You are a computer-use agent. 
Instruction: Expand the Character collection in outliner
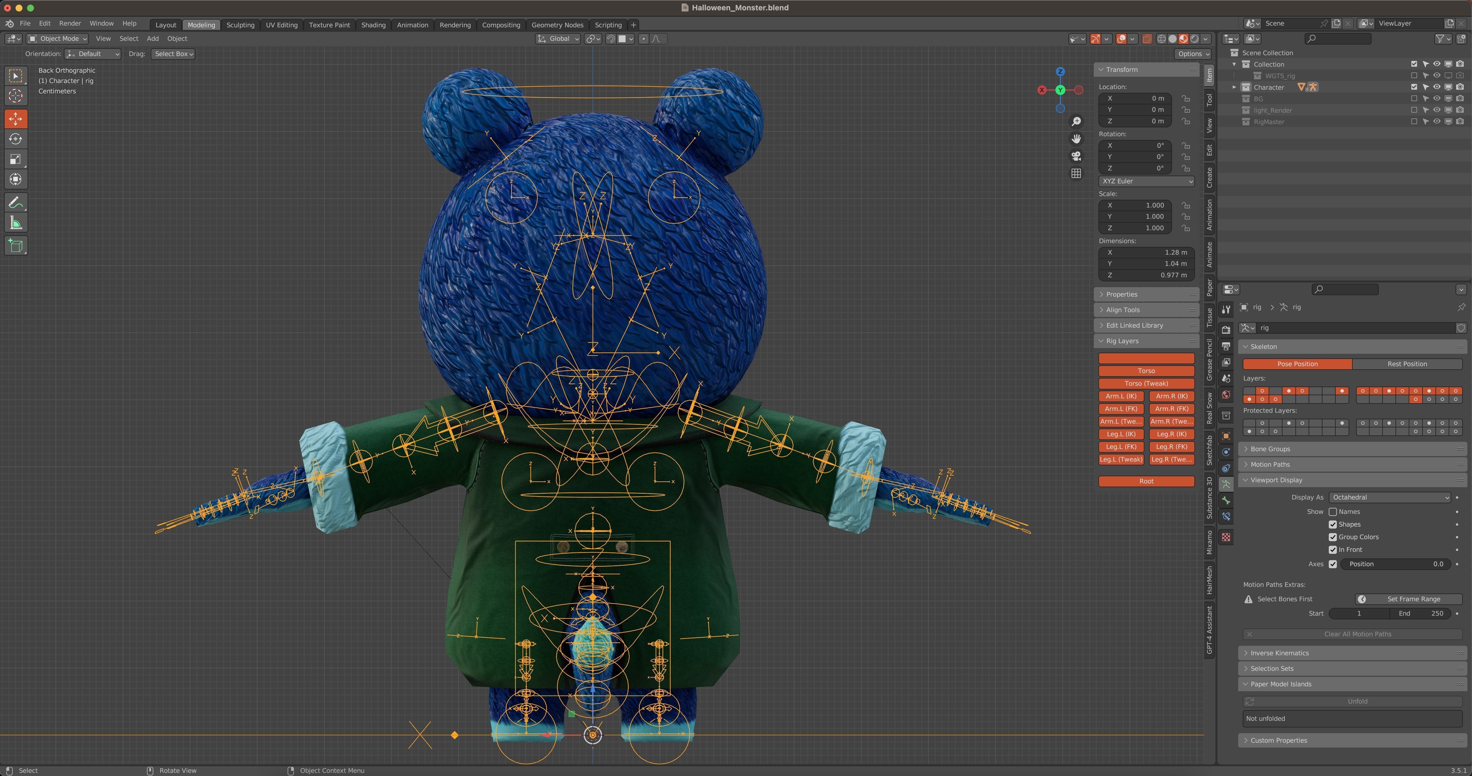pyautogui.click(x=1234, y=87)
